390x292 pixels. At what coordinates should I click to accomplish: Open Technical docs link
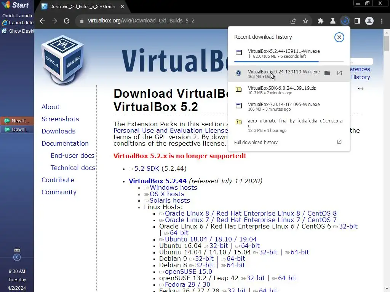pyautogui.click(x=73, y=168)
